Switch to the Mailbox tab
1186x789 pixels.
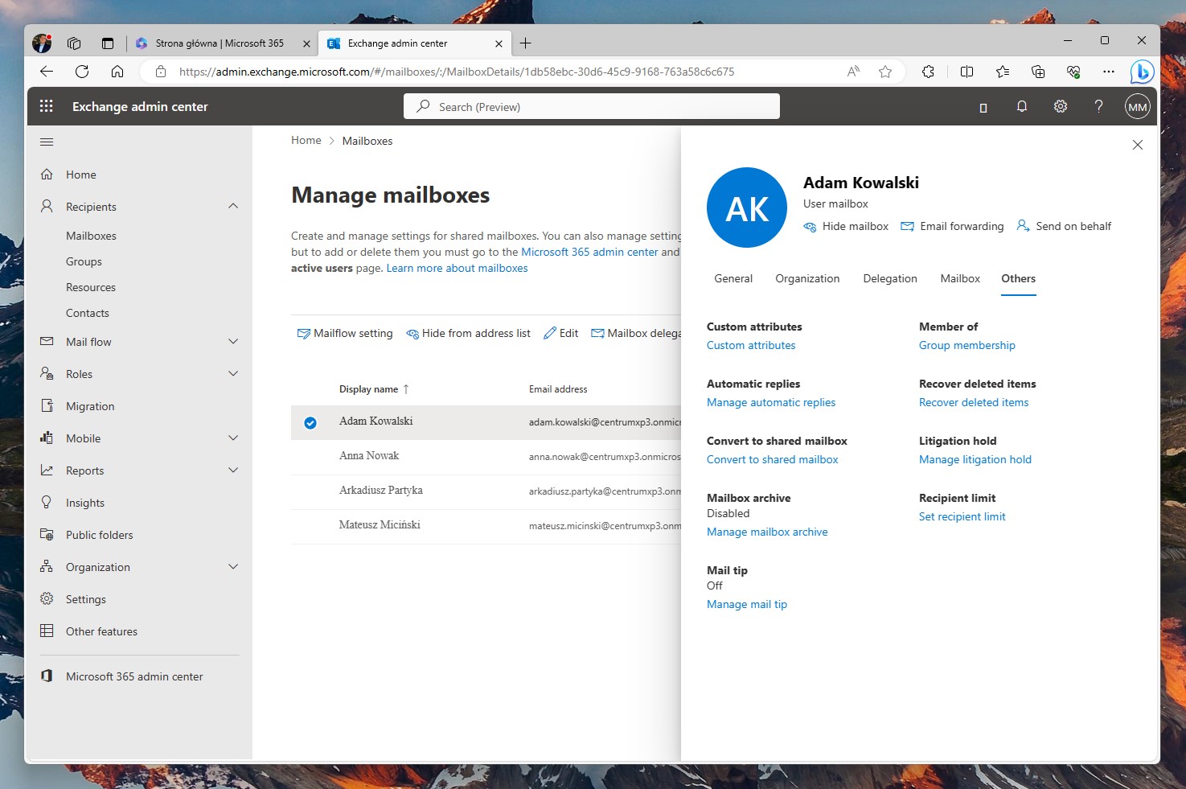(x=960, y=278)
